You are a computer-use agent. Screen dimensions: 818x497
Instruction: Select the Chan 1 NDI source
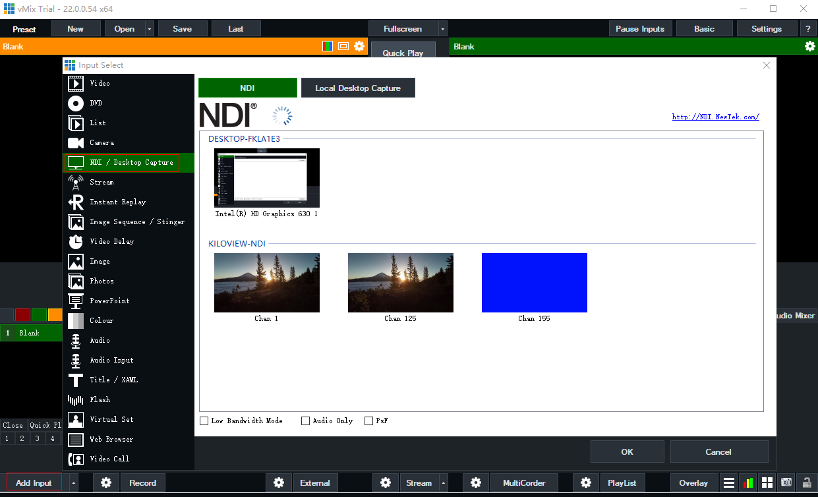pos(266,283)
